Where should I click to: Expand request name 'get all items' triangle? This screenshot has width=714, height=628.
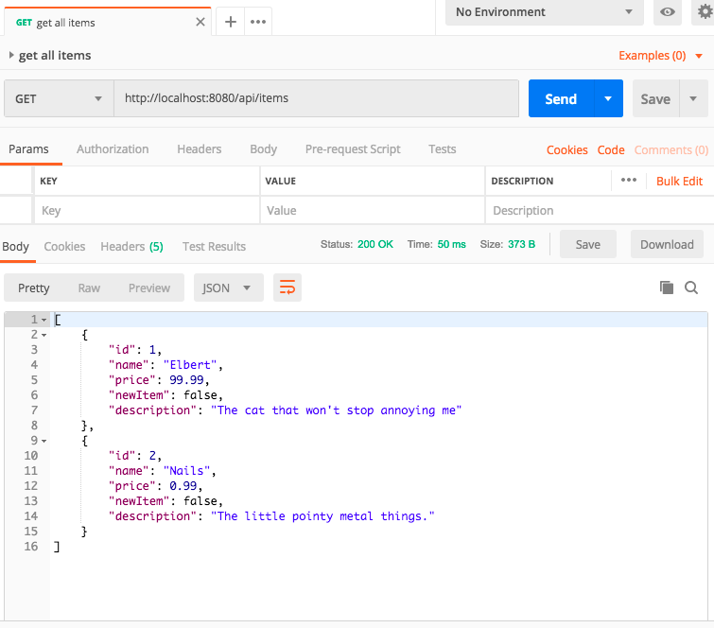pos(11,55)
